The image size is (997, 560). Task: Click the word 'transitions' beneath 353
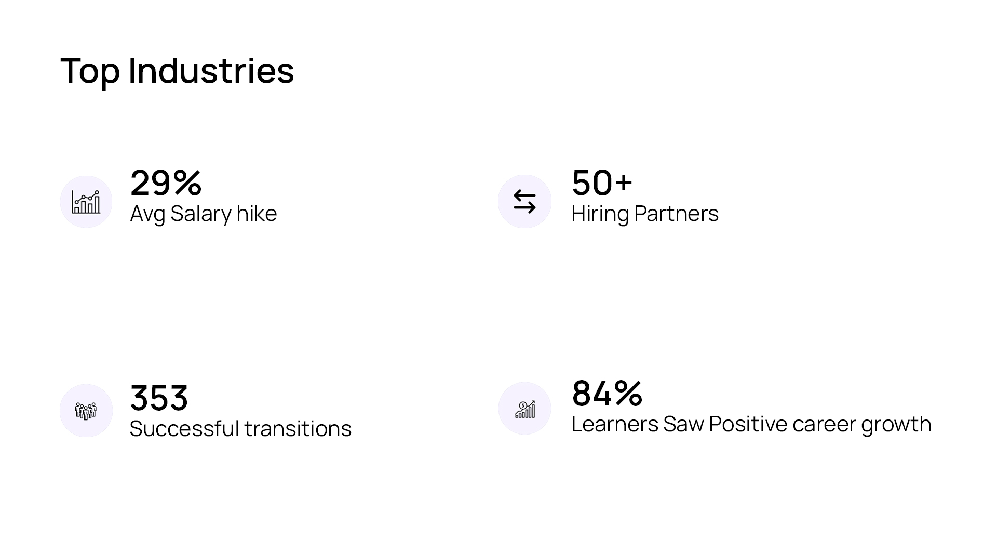click(298, 429)
